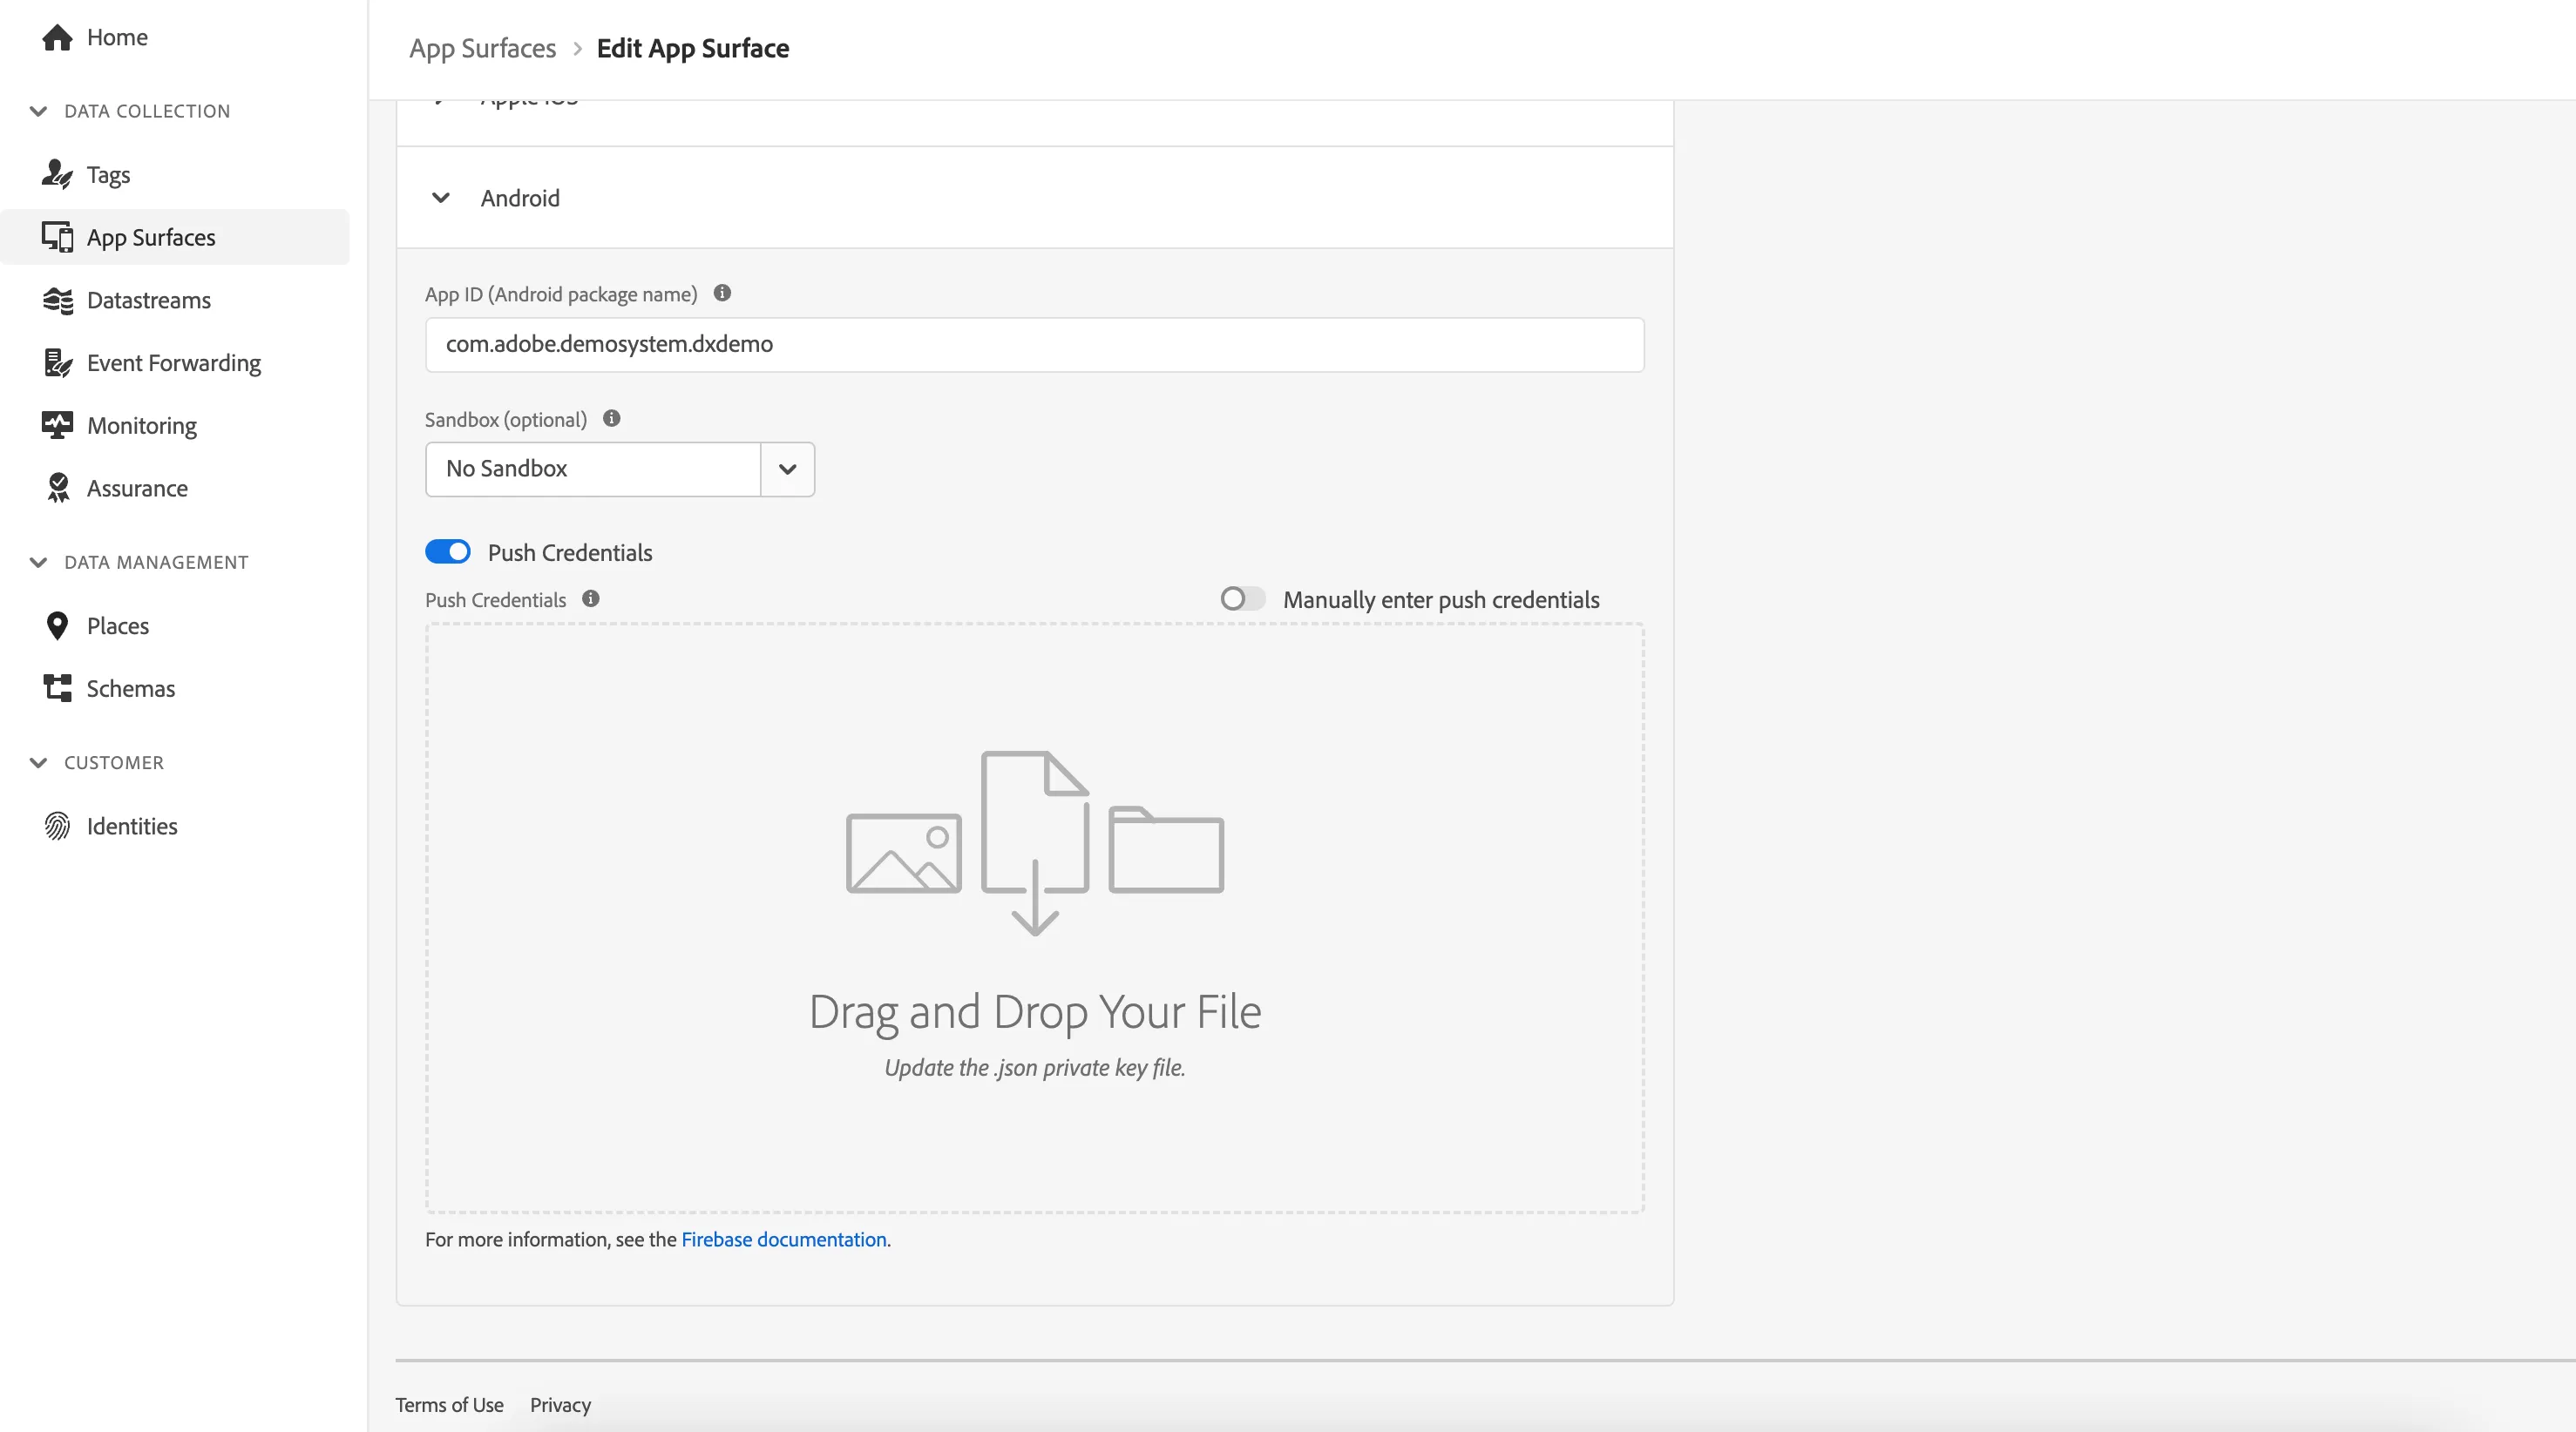Turn off the Push Credentials switch
The image size is (2576, 1432).
click(x=447, y=551)
